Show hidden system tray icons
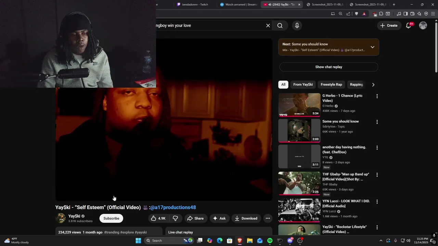438x246 pixels. point(381,241)
